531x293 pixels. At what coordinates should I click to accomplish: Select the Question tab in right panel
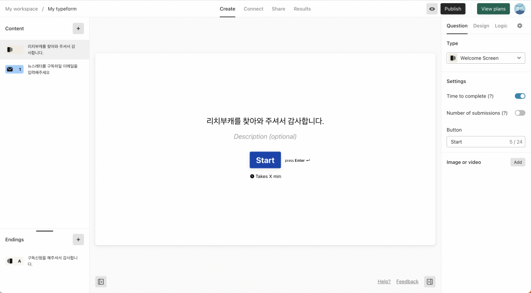[457, 26]
